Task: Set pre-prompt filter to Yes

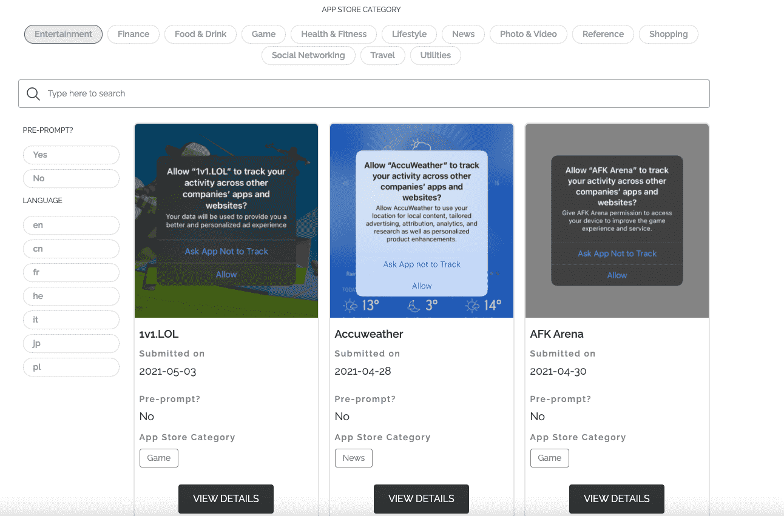Action: 71,155
